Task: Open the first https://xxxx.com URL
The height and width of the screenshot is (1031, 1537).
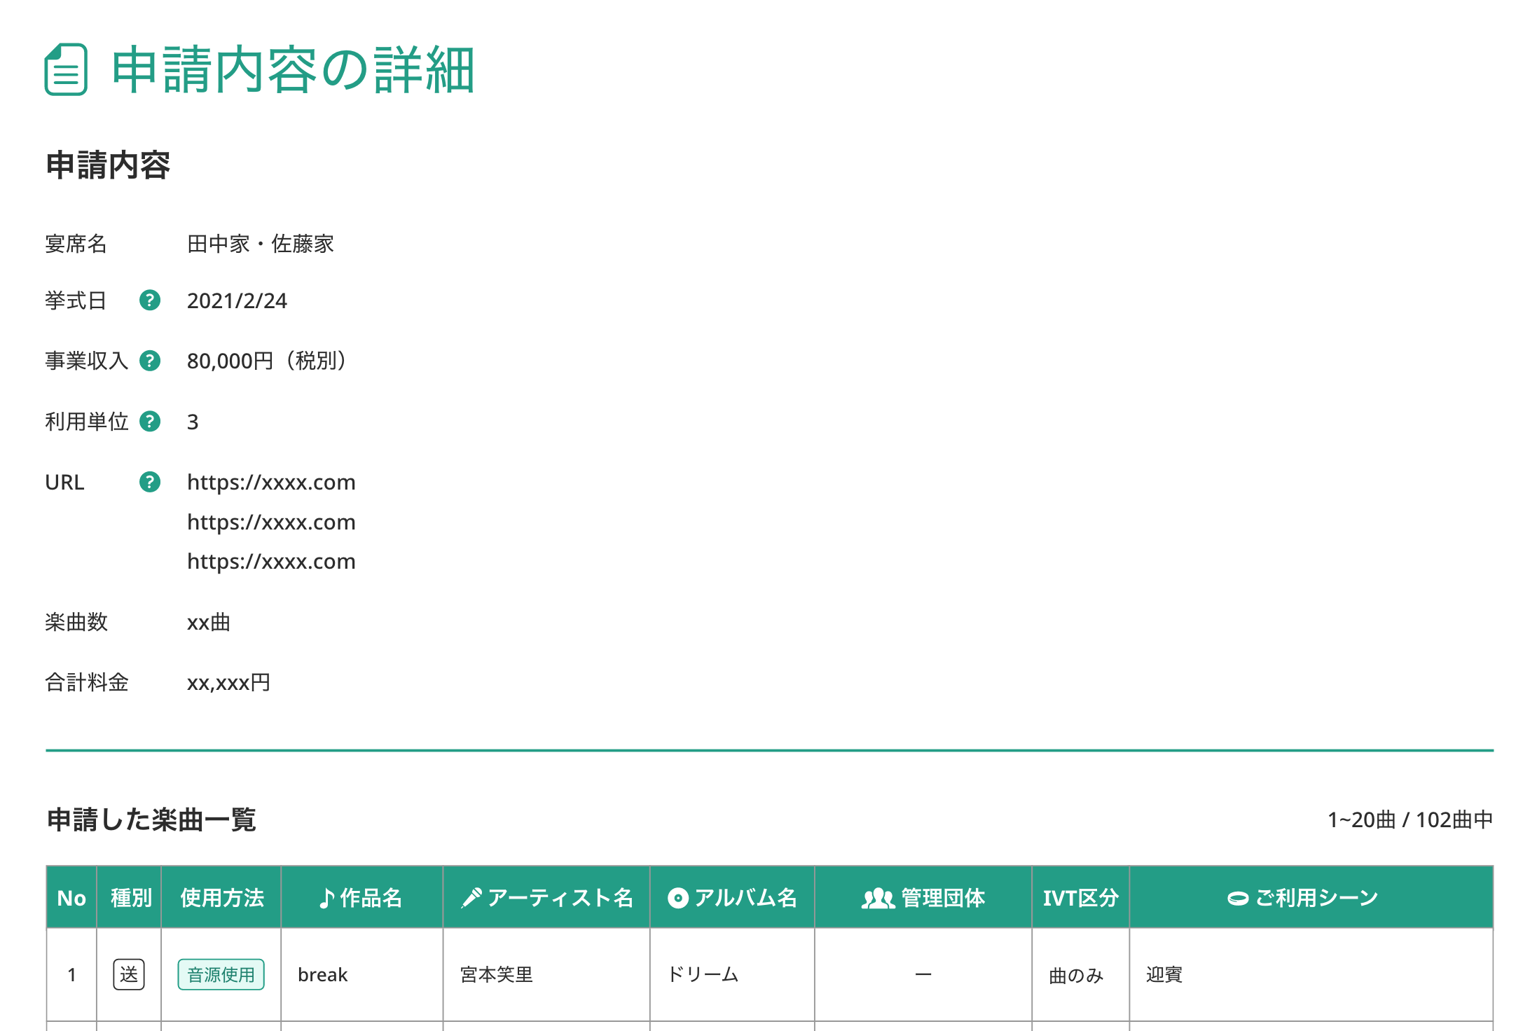Action: coord(271,483)
